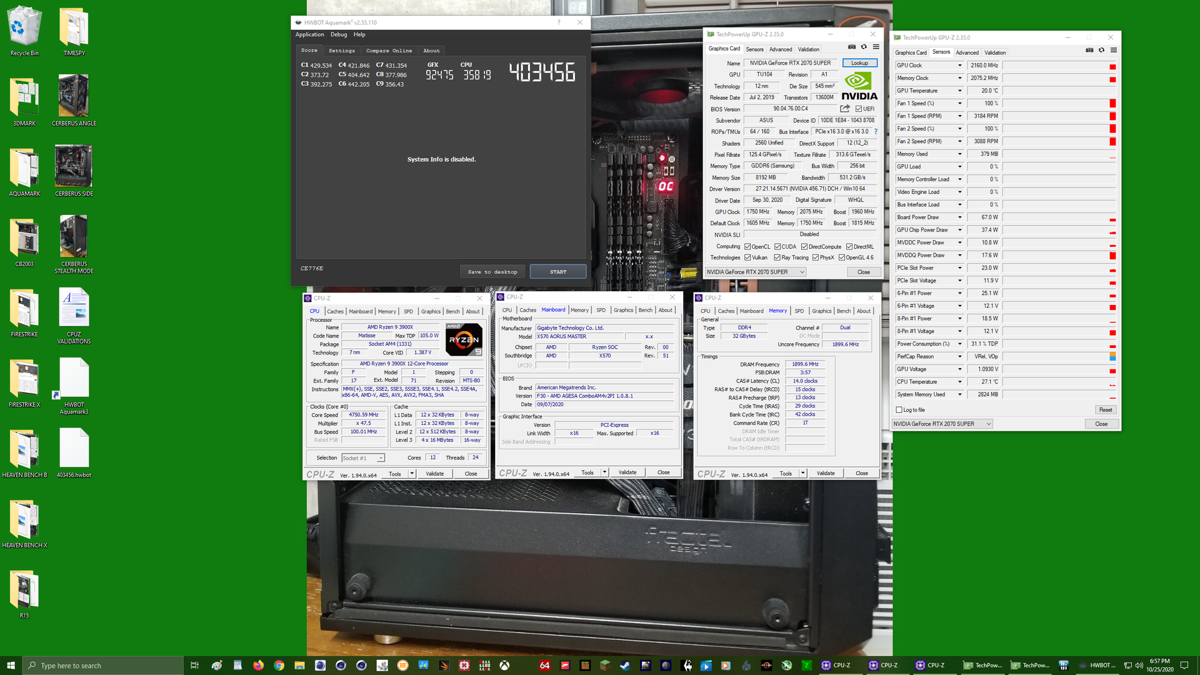The width and height of the screenshot is (1200, 675).
Task: Open the Debug menu in Aquamark
Action: tap(339, 34)
